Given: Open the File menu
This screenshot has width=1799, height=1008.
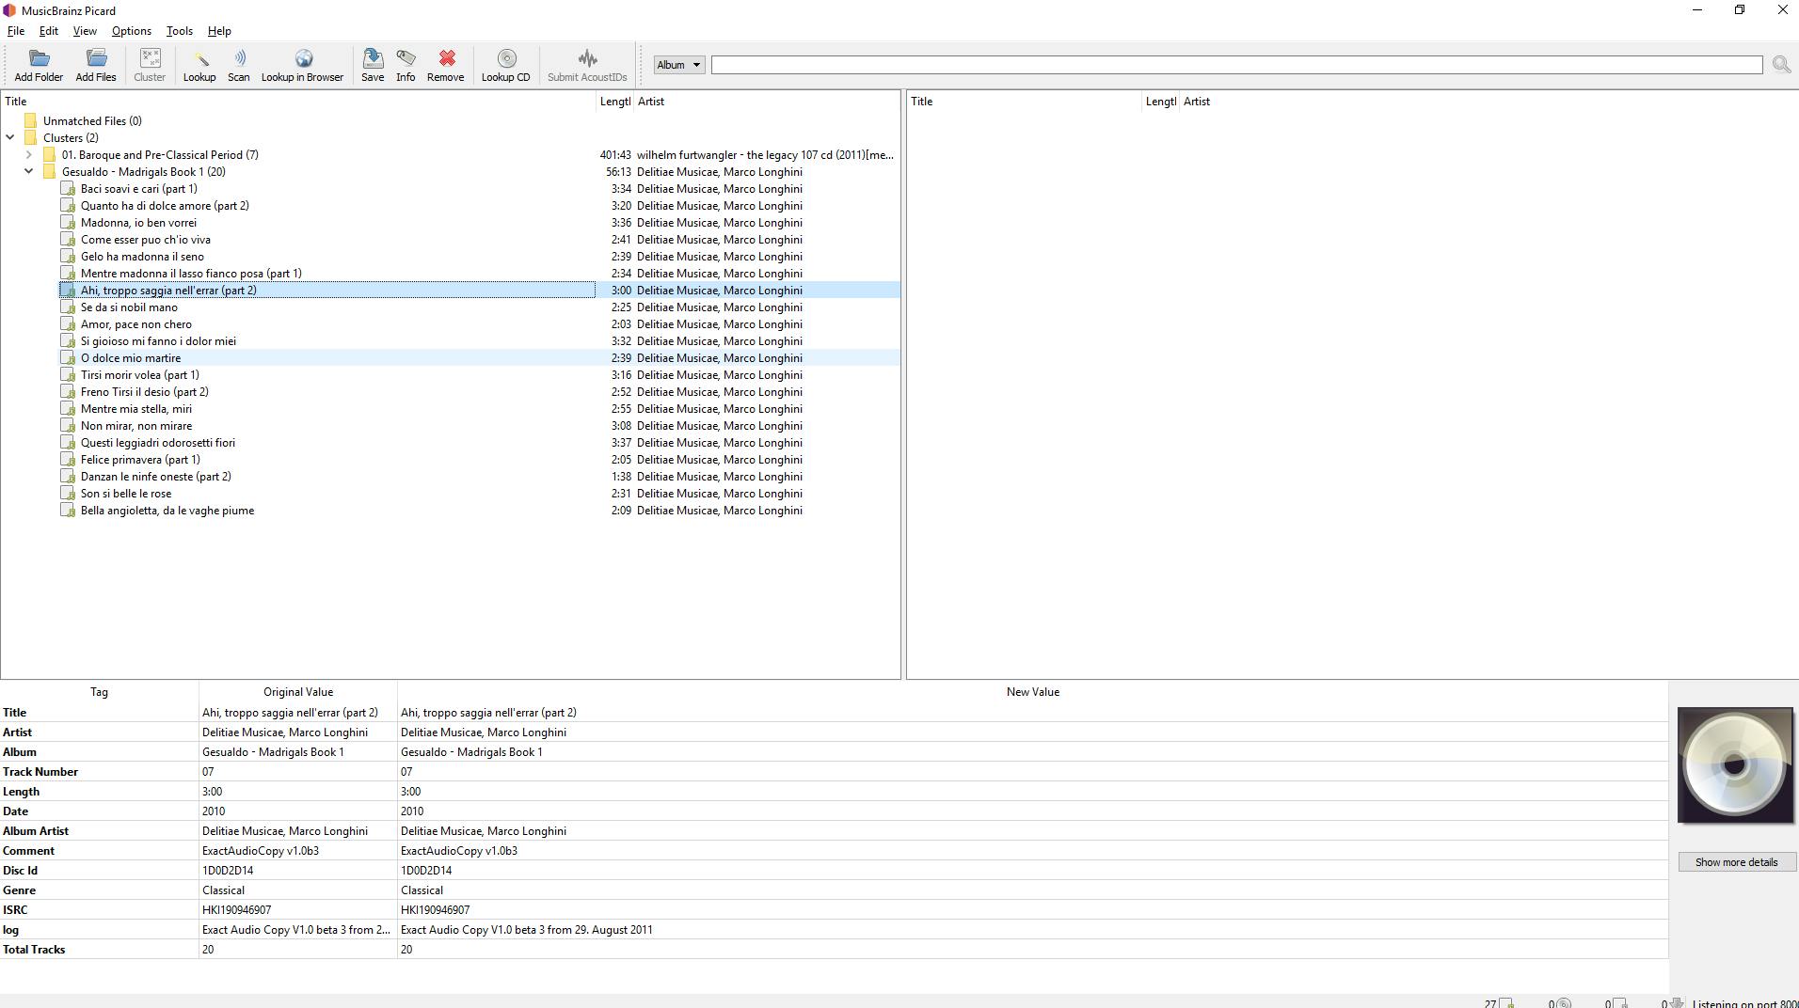Looking at the screenshot, I should click(x=16, y=31).
